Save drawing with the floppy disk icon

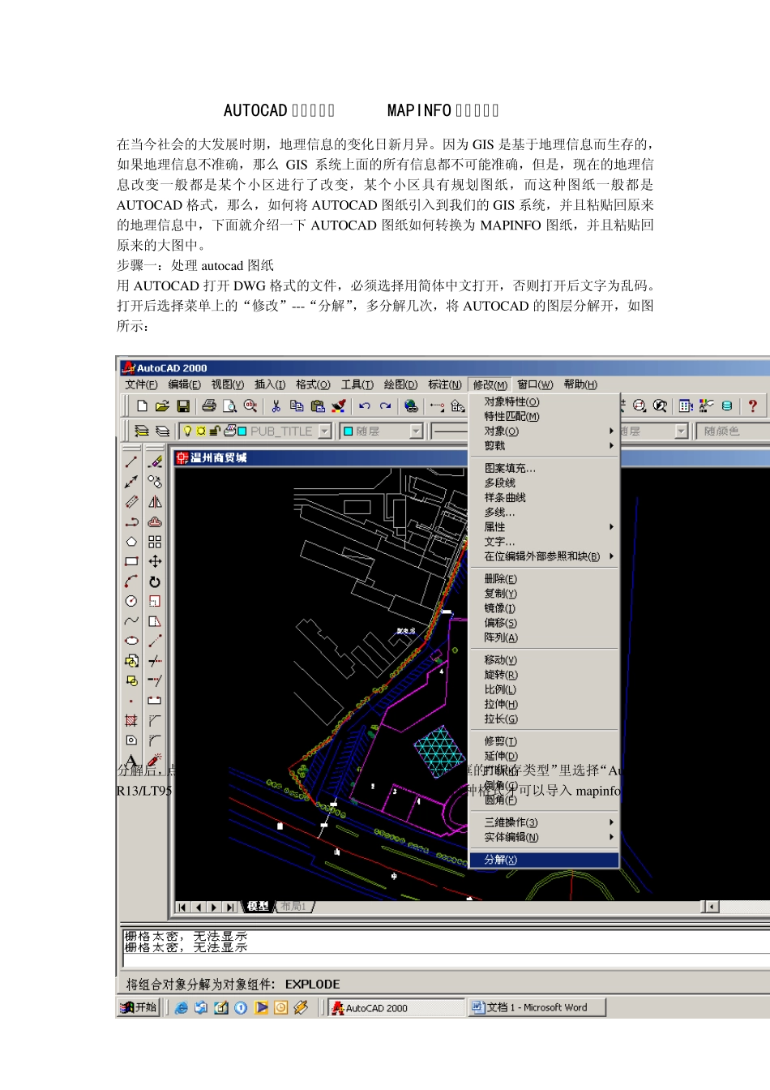coord(183,406)
